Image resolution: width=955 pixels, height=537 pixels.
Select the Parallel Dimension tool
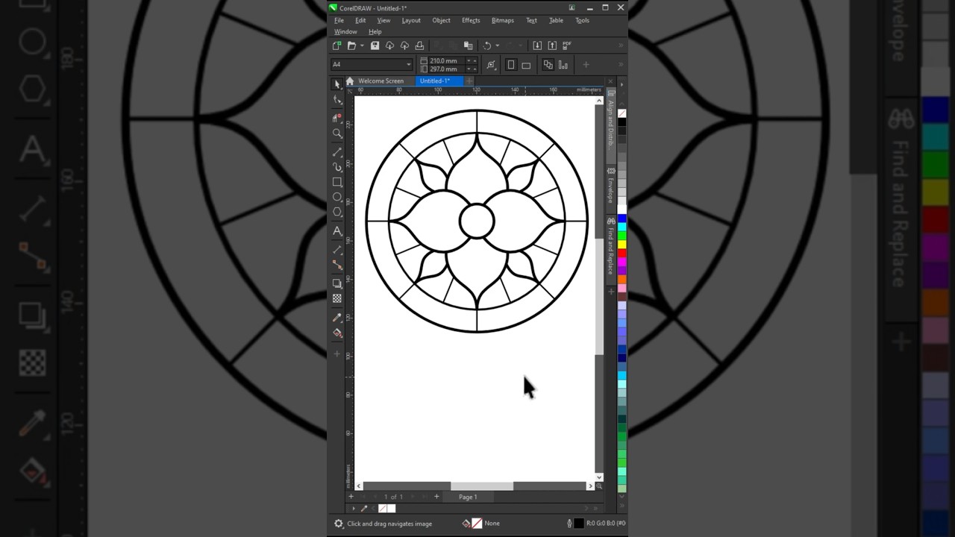337,250
